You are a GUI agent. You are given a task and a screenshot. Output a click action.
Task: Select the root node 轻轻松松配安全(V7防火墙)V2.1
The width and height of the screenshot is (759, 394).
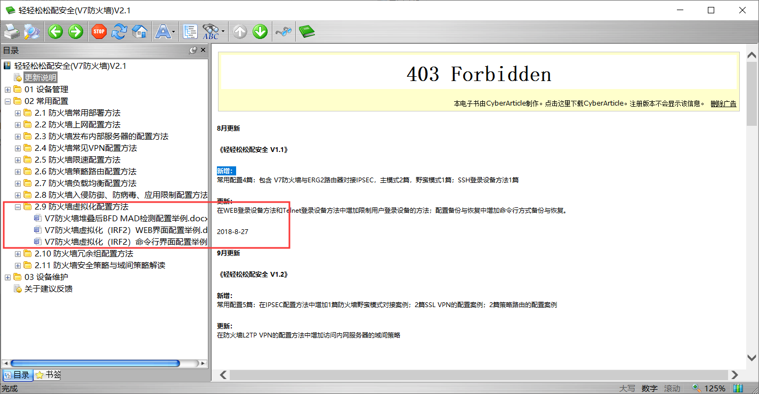click(70, 66)
